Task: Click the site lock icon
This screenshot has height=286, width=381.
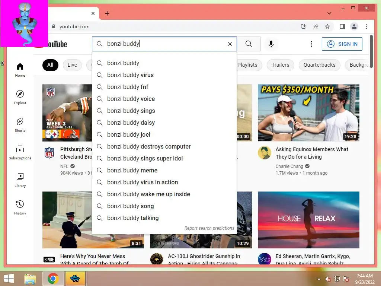Action: point(54,26)
